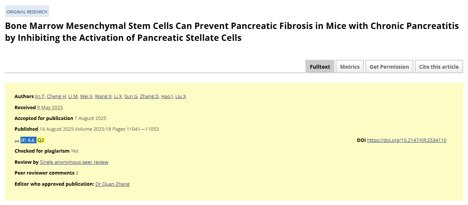Click the signal icon beside IF: 4.6
Screen dimensions: 468x205
[17, 141]
